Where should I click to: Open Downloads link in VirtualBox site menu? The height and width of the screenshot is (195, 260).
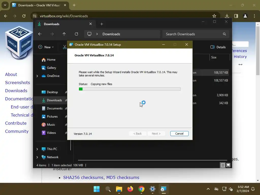(x=16, y=91)
